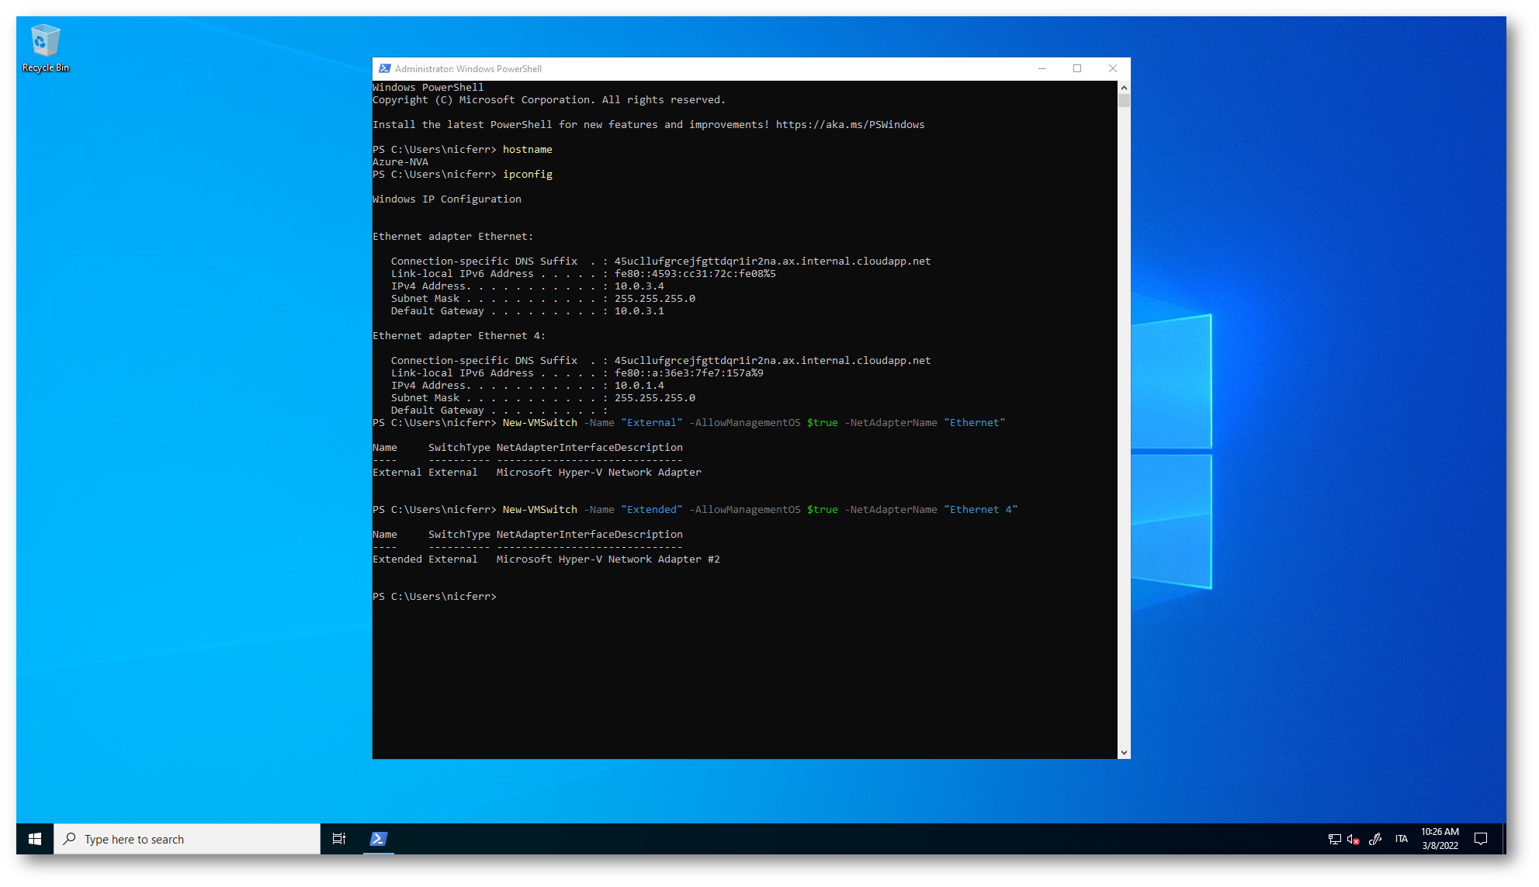Open Task View on the taskbar
1539x887 pixels.
(x=339, y=839)
